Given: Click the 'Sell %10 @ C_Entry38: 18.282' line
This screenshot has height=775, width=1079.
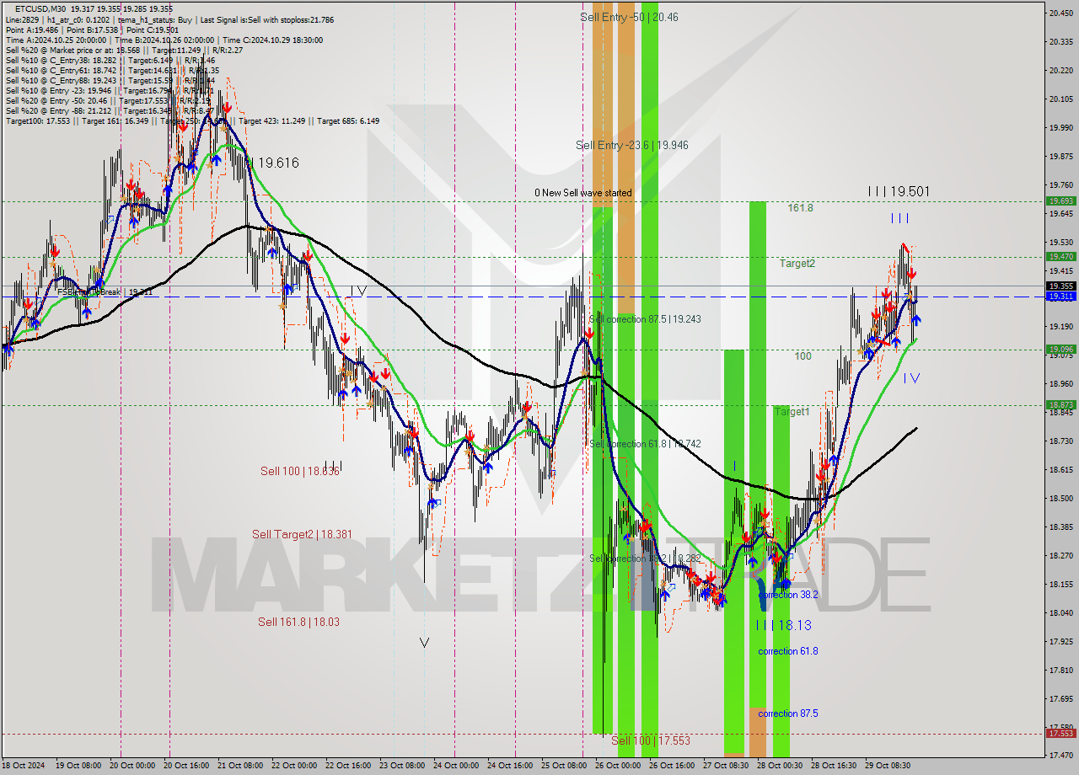Looking at the screenshot, I should pyautogui.click(x=110, y=60).
